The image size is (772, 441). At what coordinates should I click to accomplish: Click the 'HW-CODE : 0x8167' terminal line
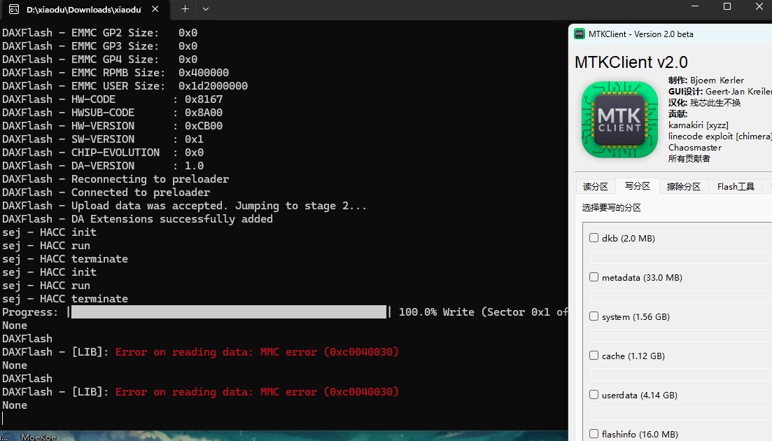pos(112,99)
